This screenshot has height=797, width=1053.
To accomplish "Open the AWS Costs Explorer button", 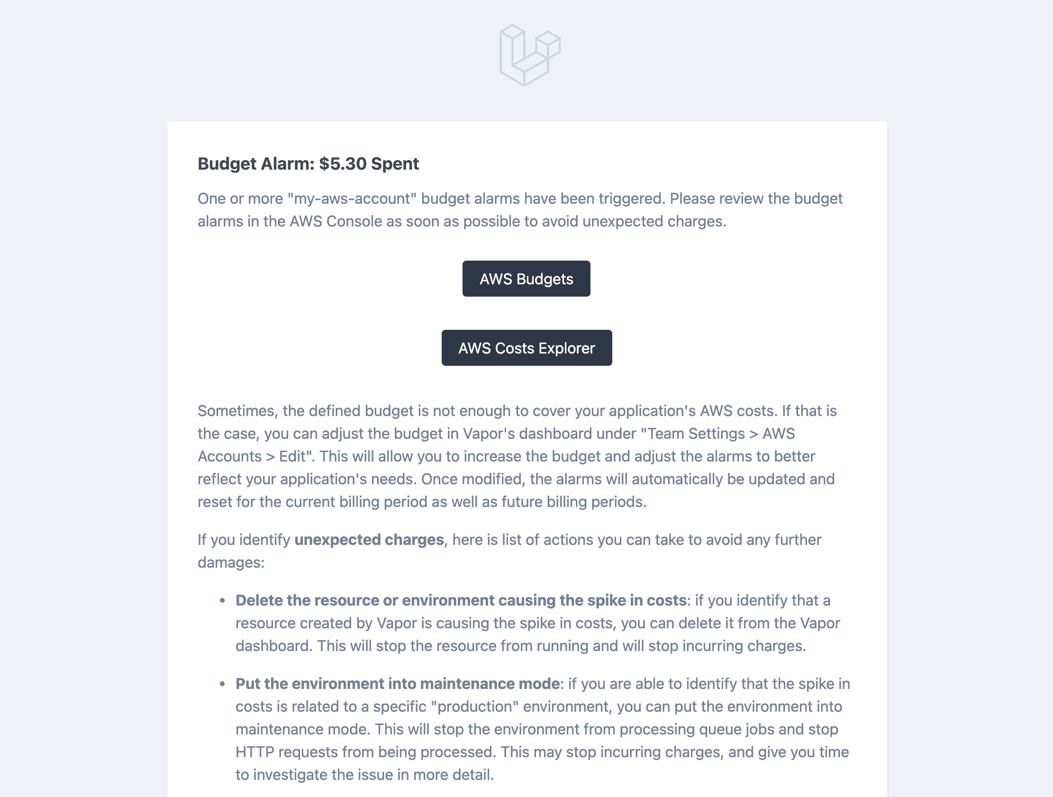I will pos(526,348).
